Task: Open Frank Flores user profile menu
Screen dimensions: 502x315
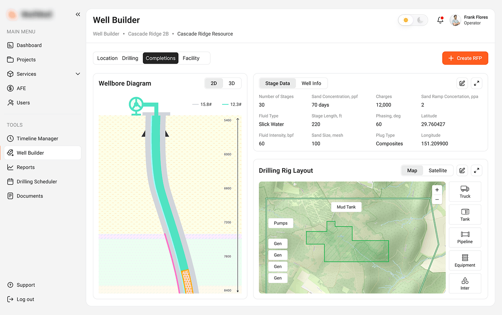Action: tap(469, 20)
